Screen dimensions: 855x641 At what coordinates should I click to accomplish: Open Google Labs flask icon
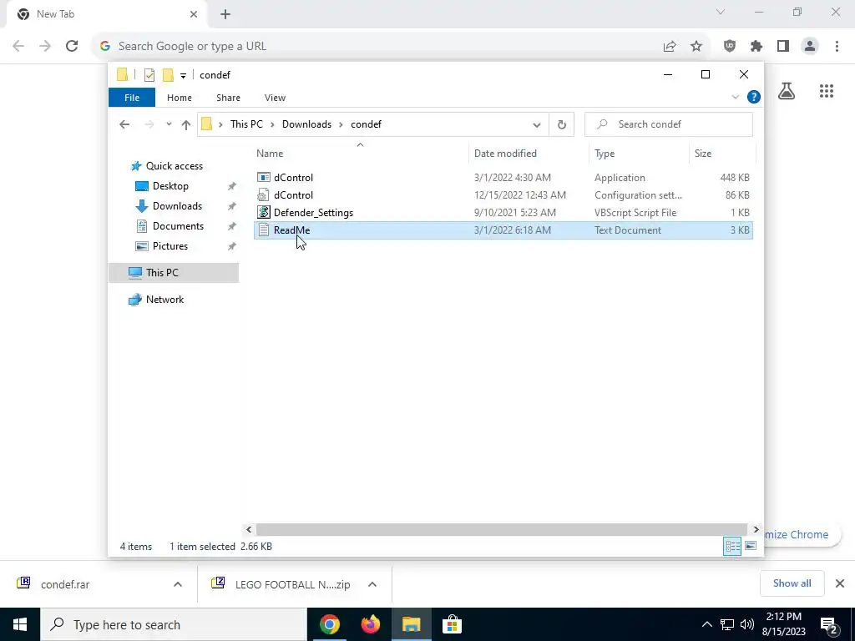click(x=787, y=91)
